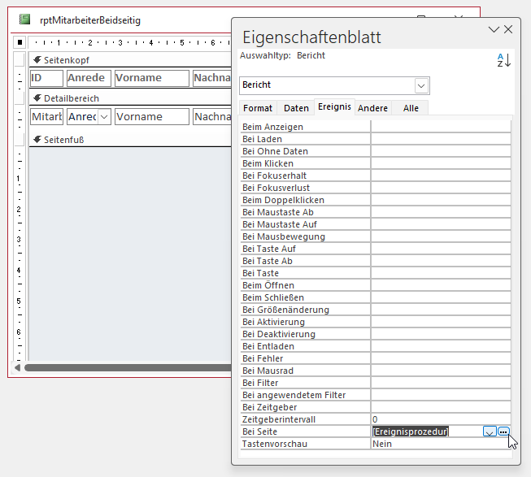Click the Bei Fokusverlust property field
The height and width of the screenshot is (477, 531).
coord(441,188)
